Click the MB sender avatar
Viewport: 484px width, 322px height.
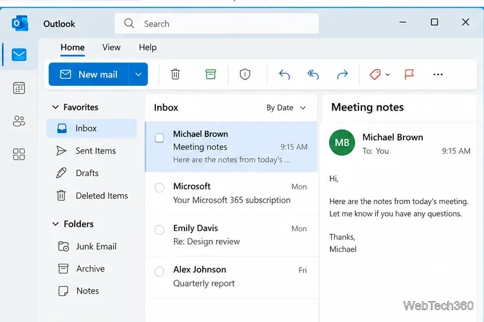tap(342, 143)
